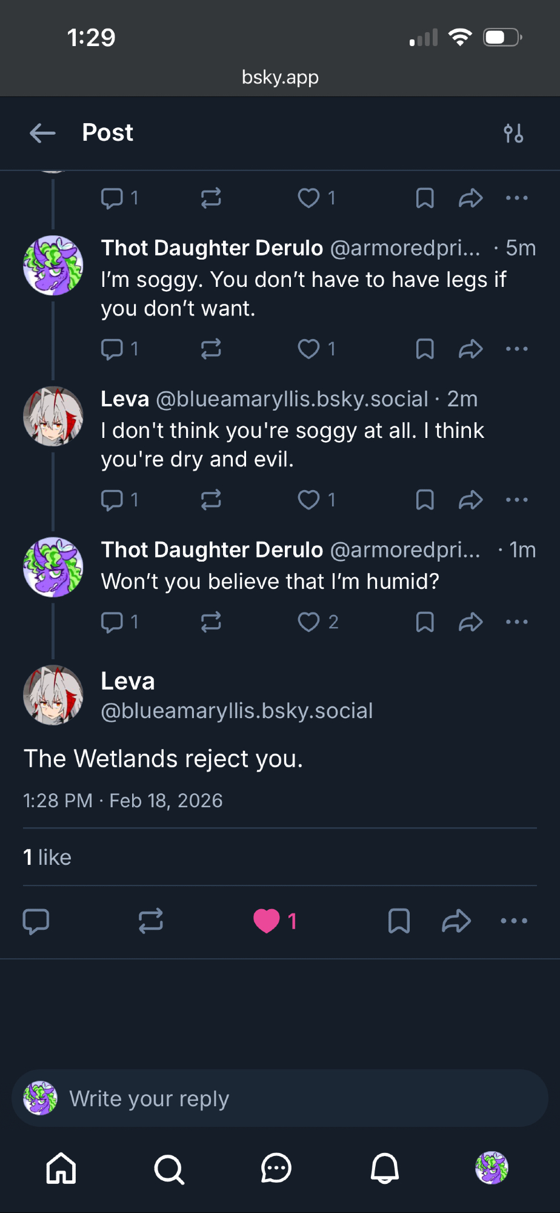Bookmark the "The Wetlands reject you" post
The image size is (560, 1213).
point(399,921)
